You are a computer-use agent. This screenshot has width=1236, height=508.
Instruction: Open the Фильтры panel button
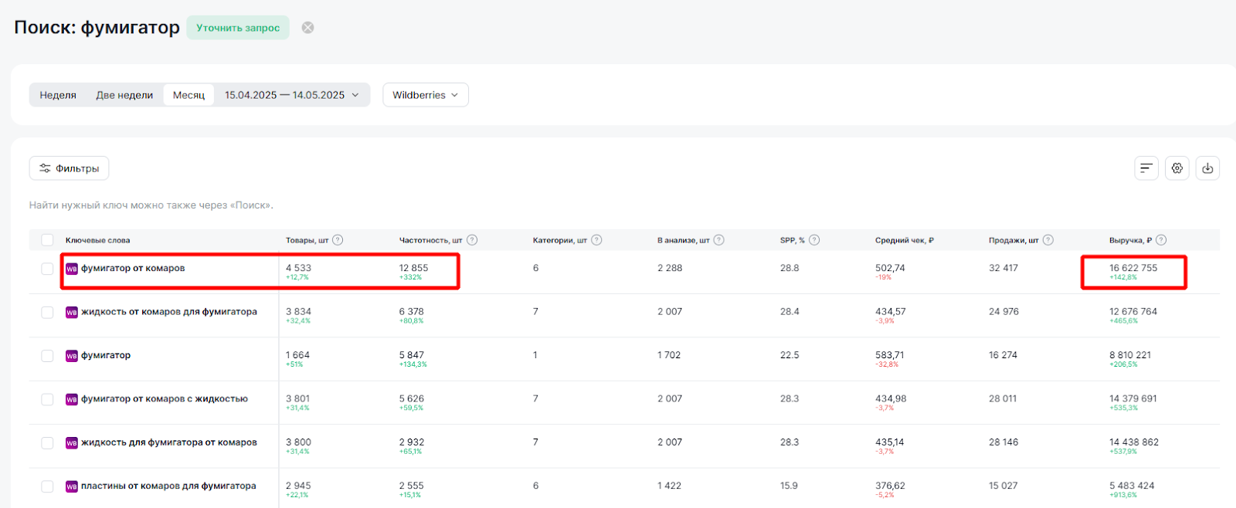point(69,168)
